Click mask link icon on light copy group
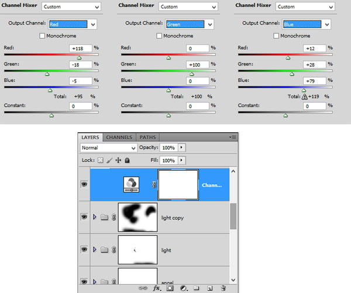 pyautogui.click(x=113, y=217)
